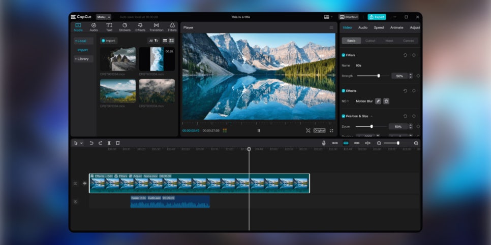Edit the Motion Blur effect

click(378, 101)
